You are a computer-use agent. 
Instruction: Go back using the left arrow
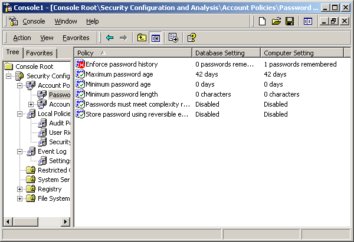tap(110, 38)
